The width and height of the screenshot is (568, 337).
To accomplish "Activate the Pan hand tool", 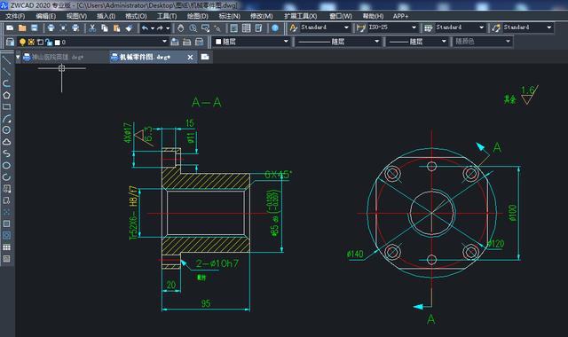I will [x=181, y=27].
